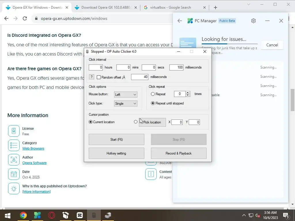
Task: Go forward in Chrome browser
Action: pyautogui.click(x=16, y=18)
